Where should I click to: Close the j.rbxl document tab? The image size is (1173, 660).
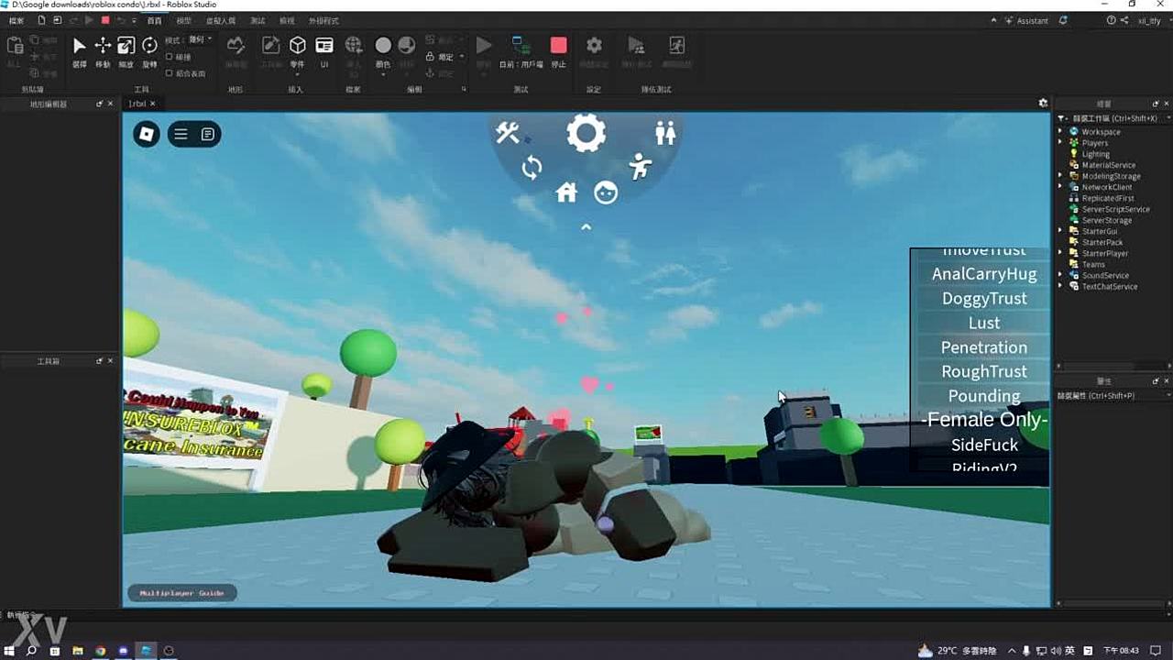[154, 104]
